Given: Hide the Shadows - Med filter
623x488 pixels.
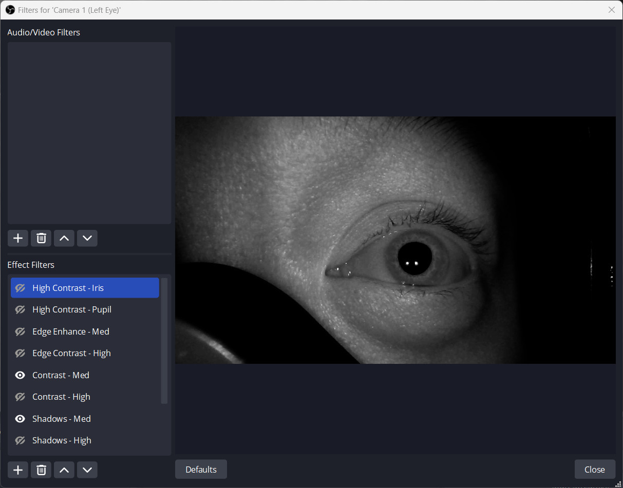Looking at the screenshot, I should coord(20,418).
